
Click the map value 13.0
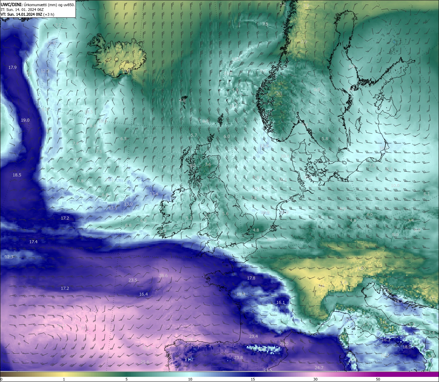(x=128, y=204)
